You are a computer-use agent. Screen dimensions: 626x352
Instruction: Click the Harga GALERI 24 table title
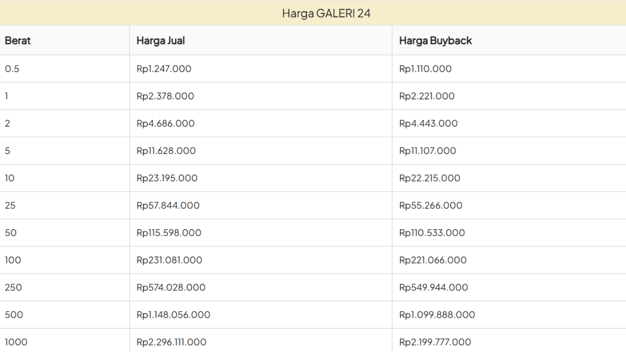click(x=326, y=13)
